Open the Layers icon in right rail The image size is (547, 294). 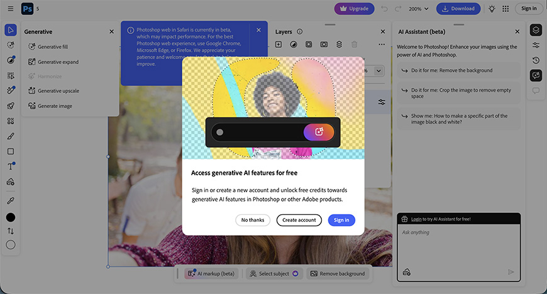(536, 30)
